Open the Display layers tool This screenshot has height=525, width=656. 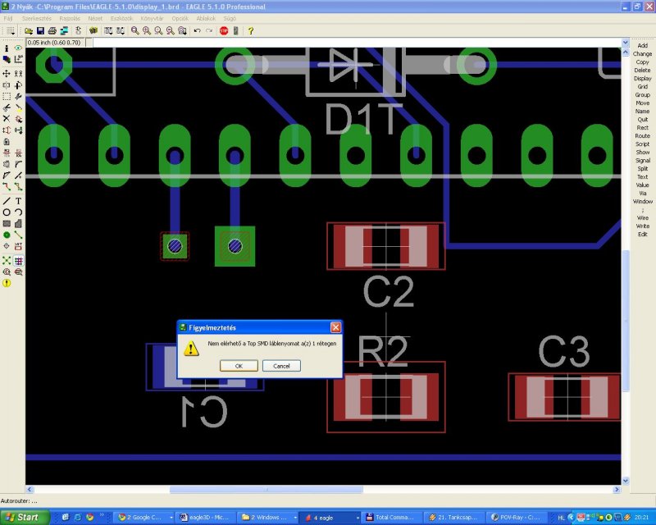7,59
